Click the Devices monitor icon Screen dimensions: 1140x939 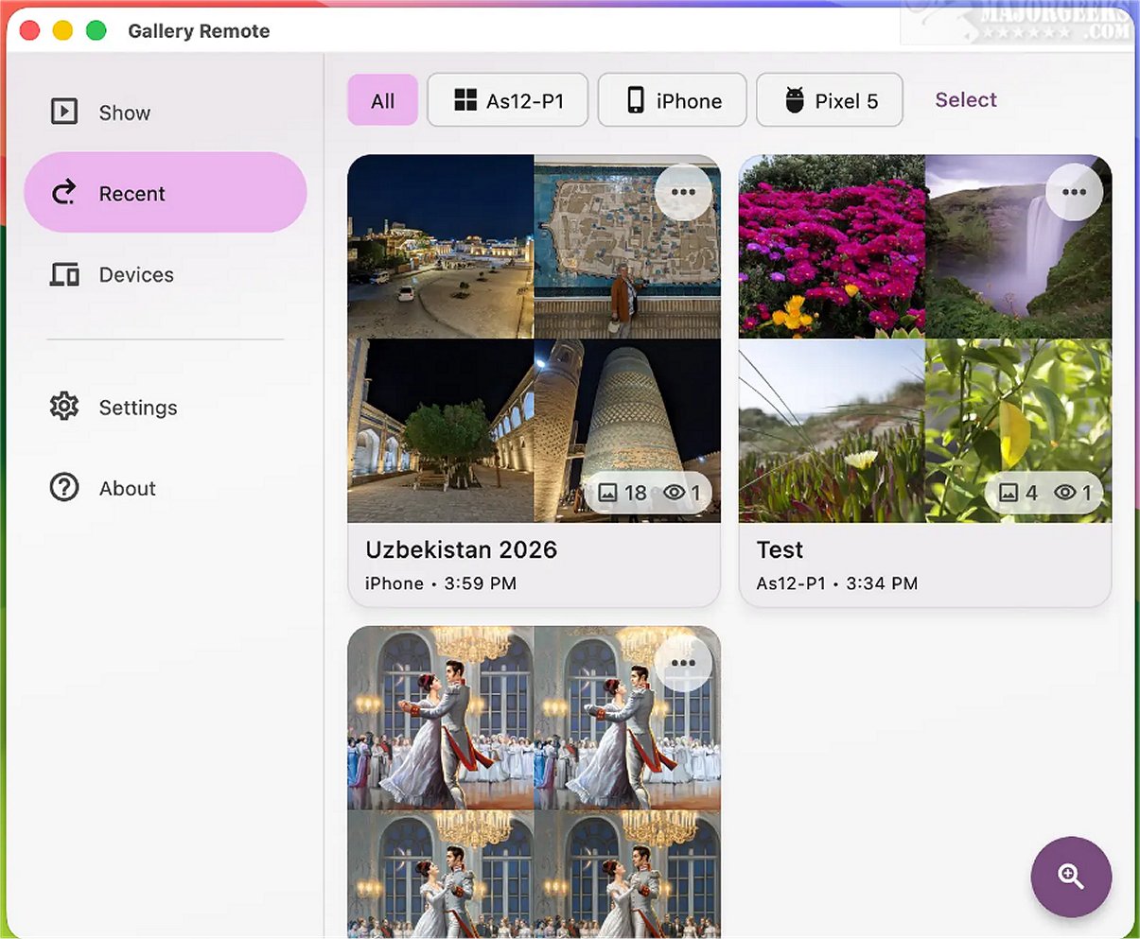click(64, 274)
